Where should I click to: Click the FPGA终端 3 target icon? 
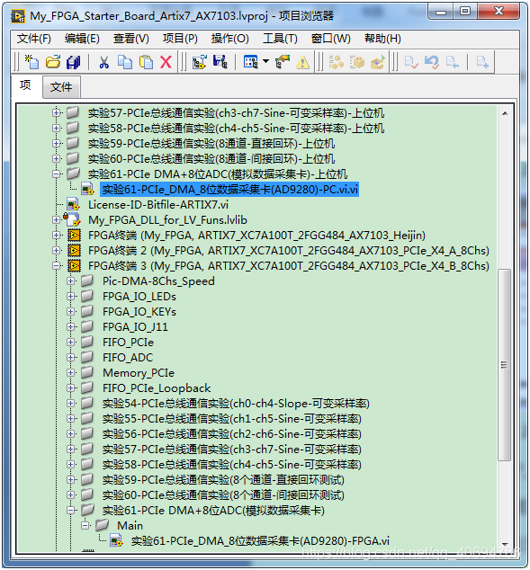point(74,266)
